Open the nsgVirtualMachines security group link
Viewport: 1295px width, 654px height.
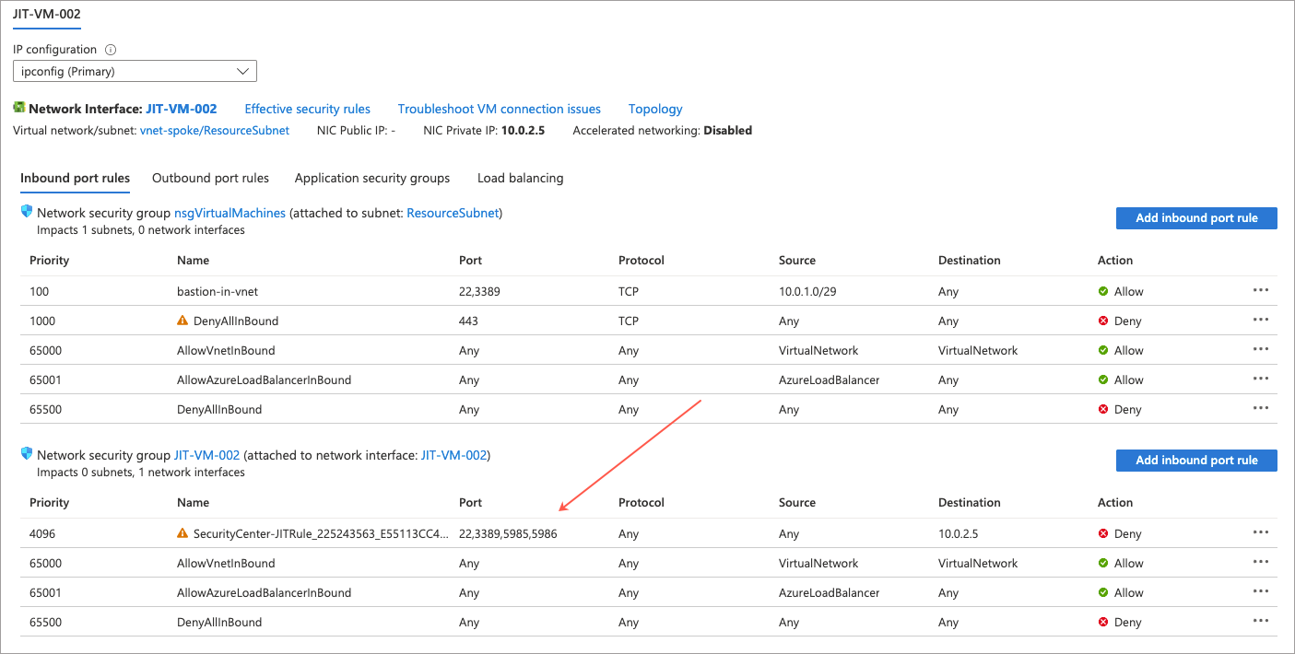coord(230,213)
